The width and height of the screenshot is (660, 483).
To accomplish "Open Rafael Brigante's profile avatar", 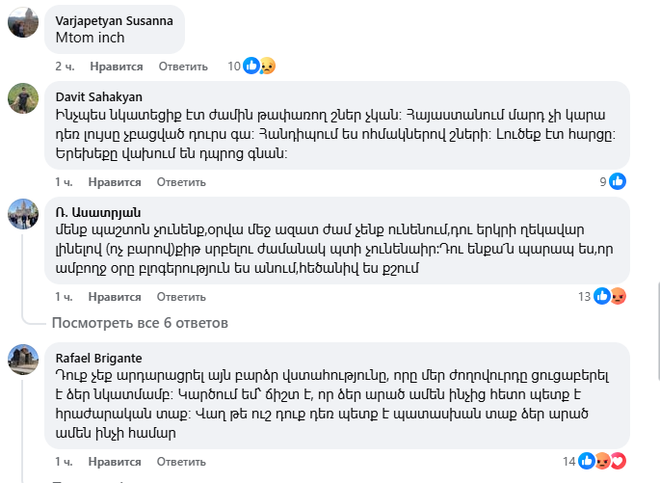I will click(x=23, y=359).
